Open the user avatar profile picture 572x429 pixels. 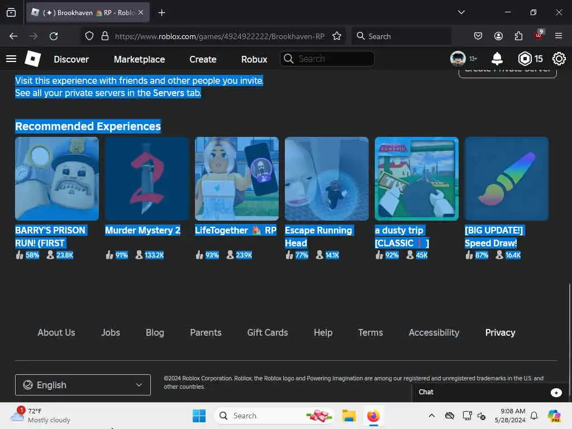458,59
